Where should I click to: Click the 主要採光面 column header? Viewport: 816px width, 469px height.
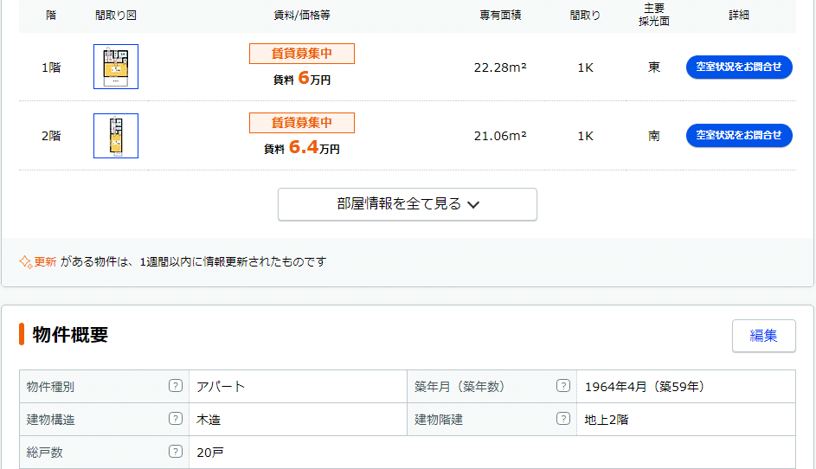click(653, 15)
